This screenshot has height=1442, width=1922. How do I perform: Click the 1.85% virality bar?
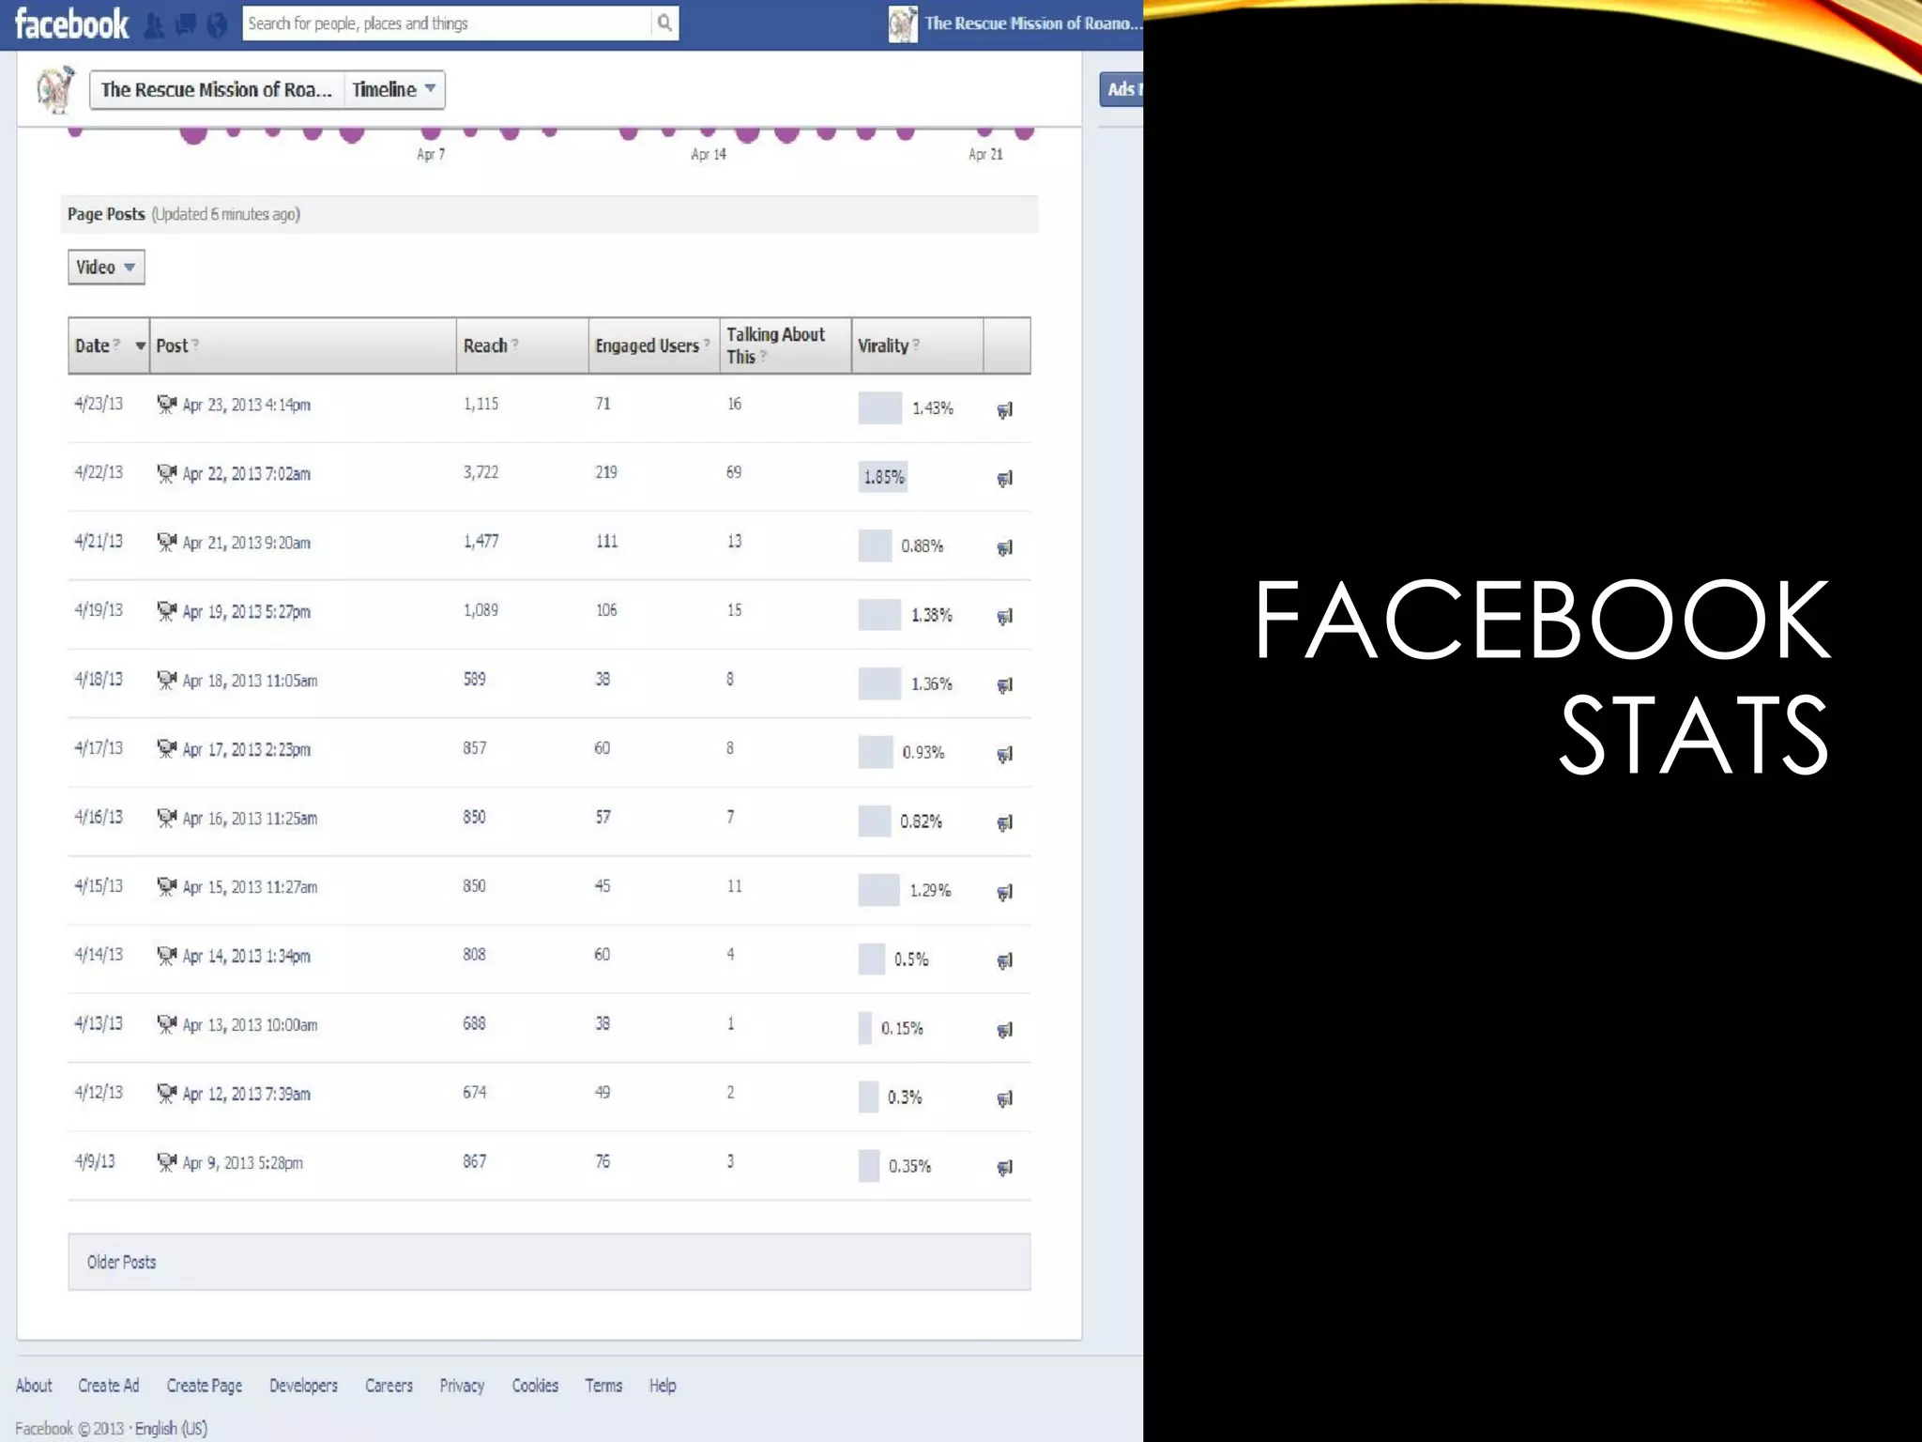[x=882, y=477]
